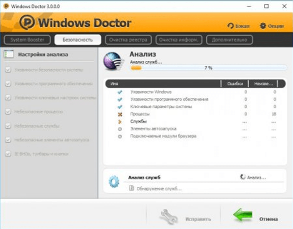The height and width of the screenshot is (229, 293).
Task: Click the pending circle beside Подключаемые модули браузера
Action: 120,136
